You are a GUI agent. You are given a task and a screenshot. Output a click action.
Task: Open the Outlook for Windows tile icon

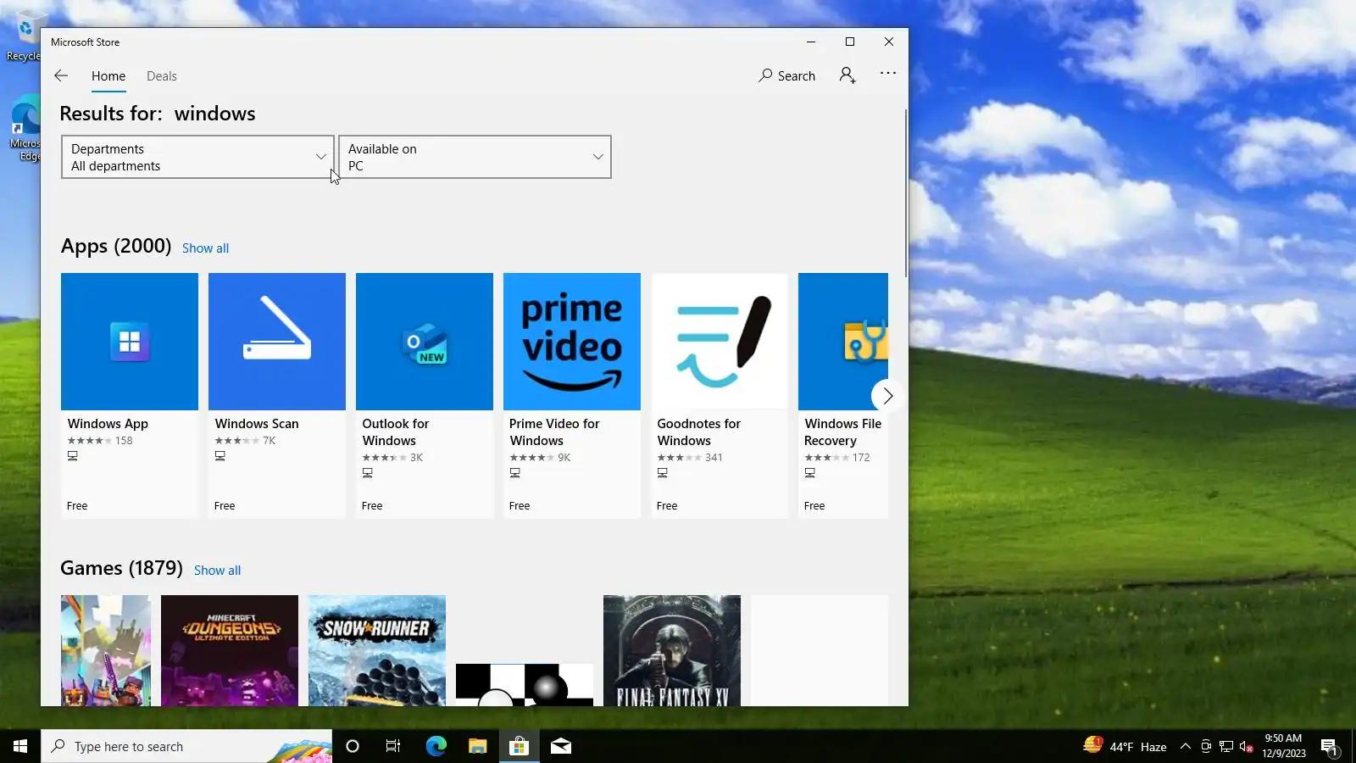[425, 342]
